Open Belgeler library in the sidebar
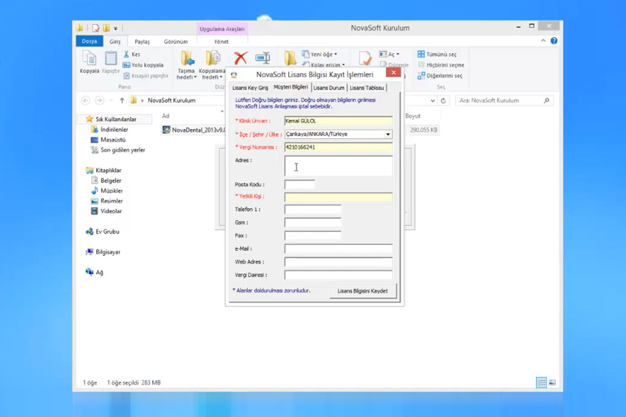Screen dimensions: 626x417 click(x=106, y=181)
